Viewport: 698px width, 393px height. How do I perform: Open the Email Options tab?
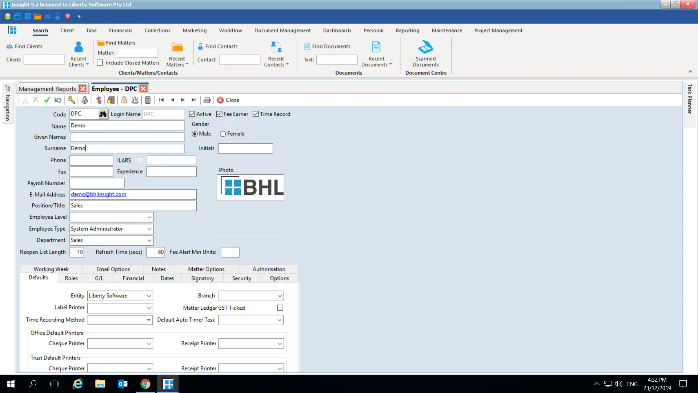pos(113,269)
